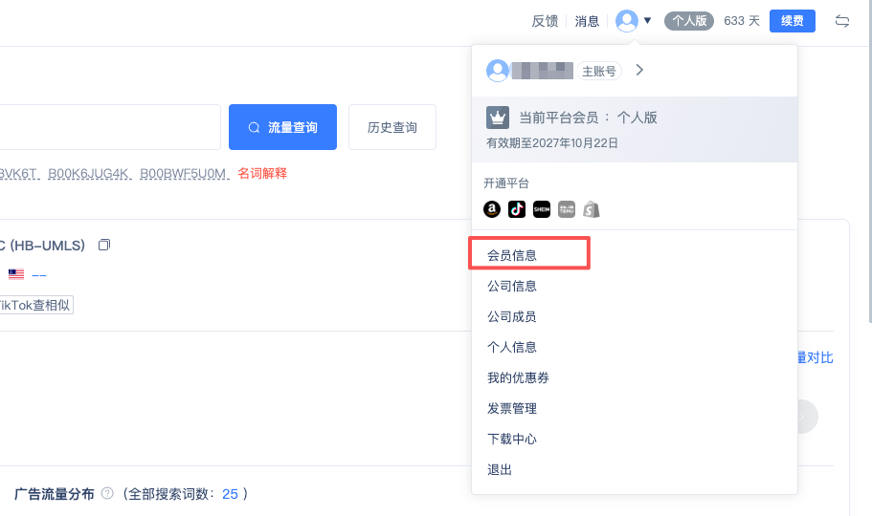Click the ASIN search input field
This screenshot has height=516, width=872.
point(110,127)
